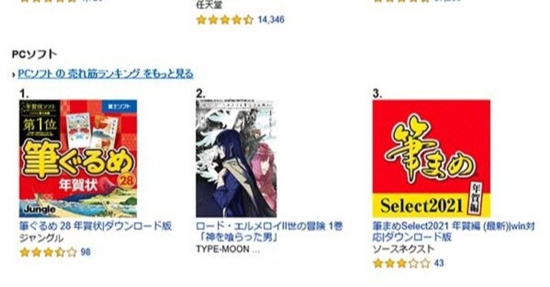
Task: Open the 14,346 reviews count link
Action: pos(271,20)
